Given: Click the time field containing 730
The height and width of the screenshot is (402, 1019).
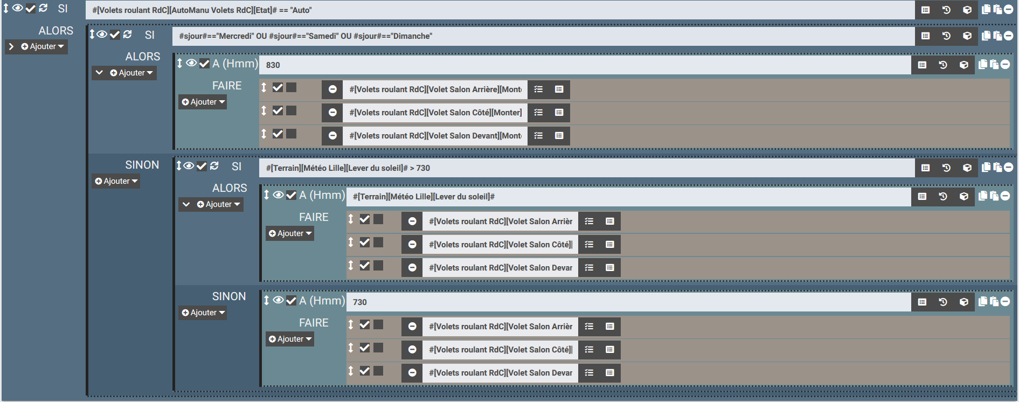Looking at the screenshot, I should [629, 302].
